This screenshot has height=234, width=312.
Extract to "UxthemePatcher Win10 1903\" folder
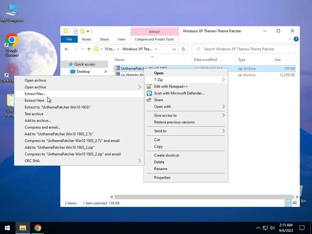79,107
